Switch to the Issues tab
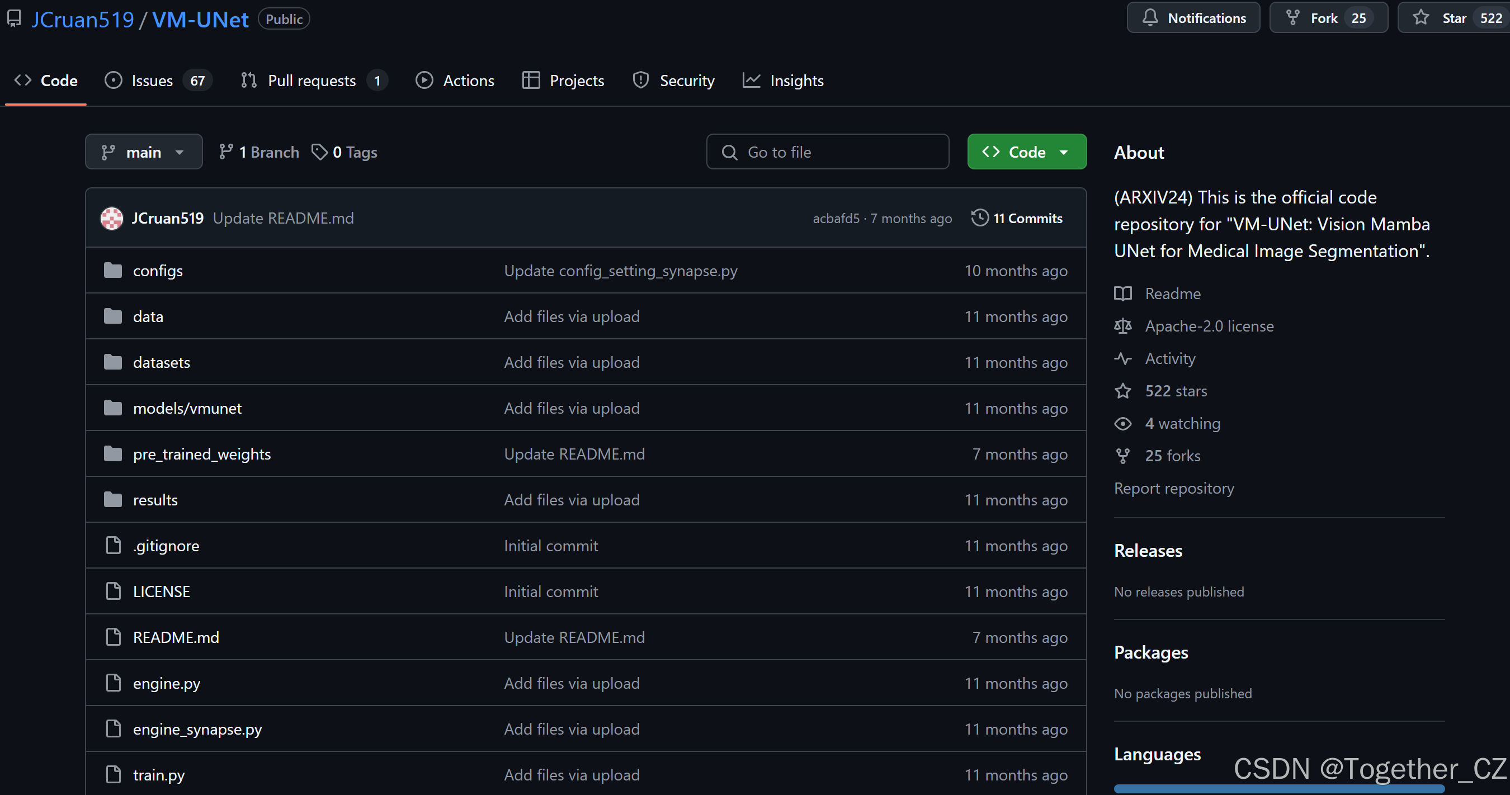 152,81
